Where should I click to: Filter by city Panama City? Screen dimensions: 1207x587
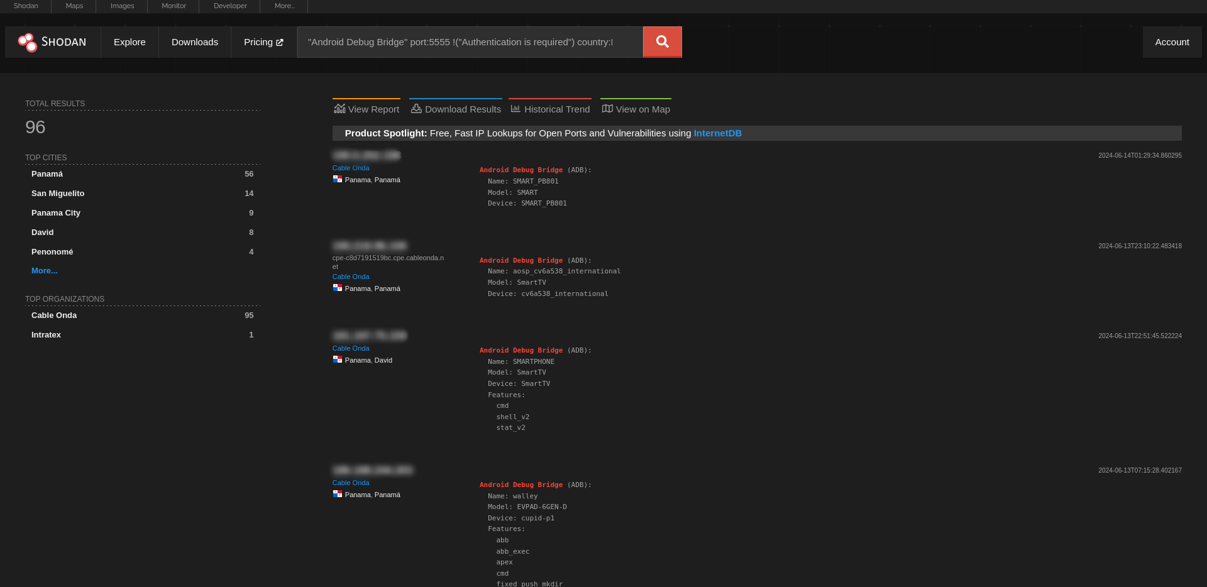coord(56,213)
